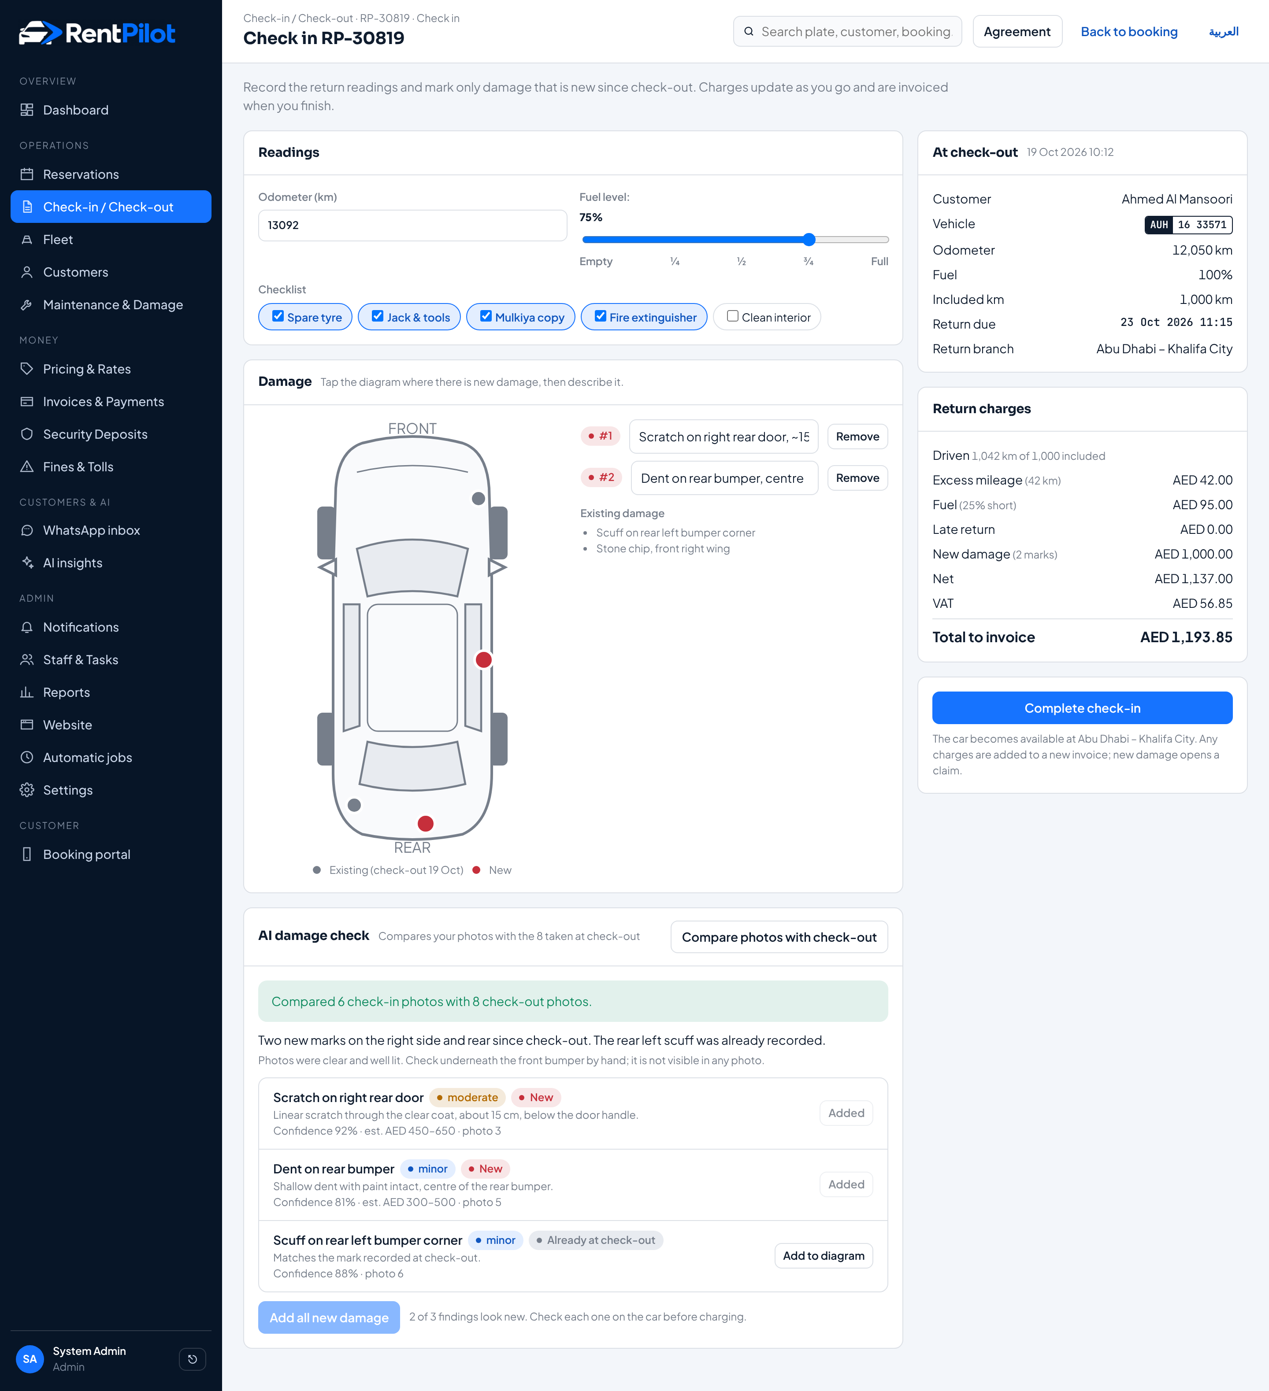Viewport: 1269px width, 1391px height.
Task: Click the Pricing & Rates tag icon
Action: click(27, 368)
